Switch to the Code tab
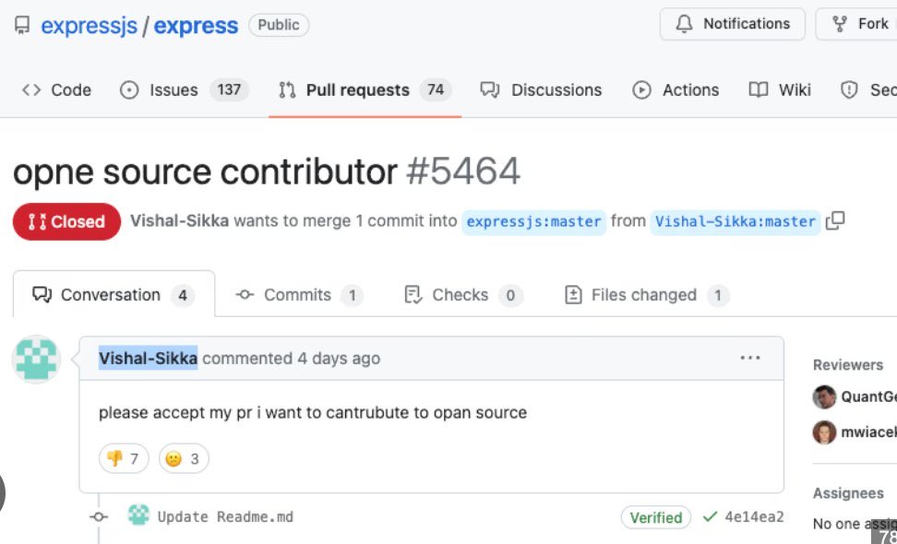This screenshot has height=544, width=897. (x=56, y=89)
